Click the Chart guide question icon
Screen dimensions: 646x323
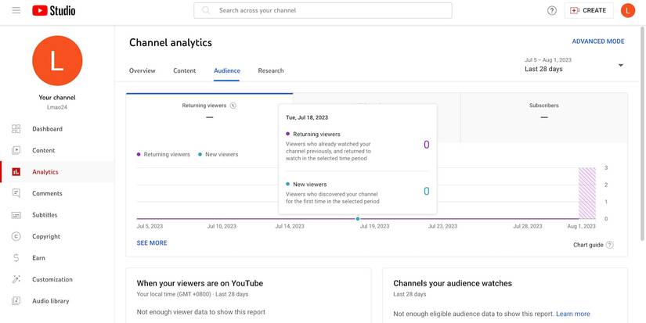pyautogui.click(x=610, y=245)
